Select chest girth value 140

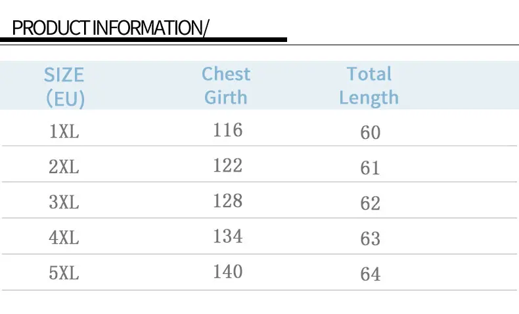click(x=227, y=271)
